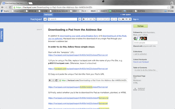Toggle bold formatting

tap(84, 19)
